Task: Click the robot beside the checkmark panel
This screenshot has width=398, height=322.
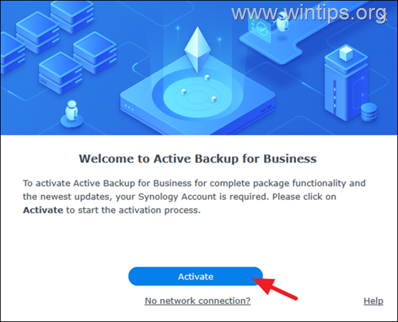Action: tap(282, 22)
